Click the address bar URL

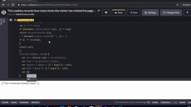[x=49, y=5]
